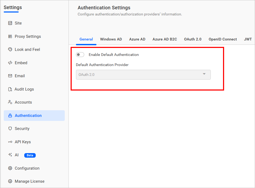
Task: Open Look and Feel settings
Action: click(27, 50)
